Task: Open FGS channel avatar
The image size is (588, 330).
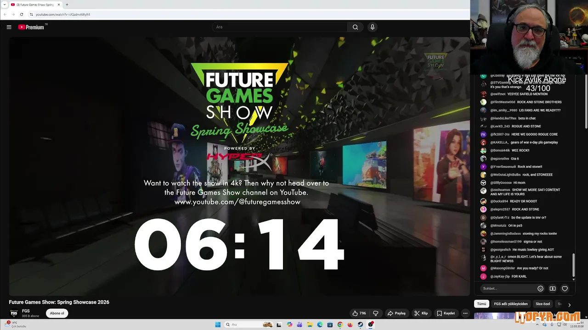Action: (14, 313)
